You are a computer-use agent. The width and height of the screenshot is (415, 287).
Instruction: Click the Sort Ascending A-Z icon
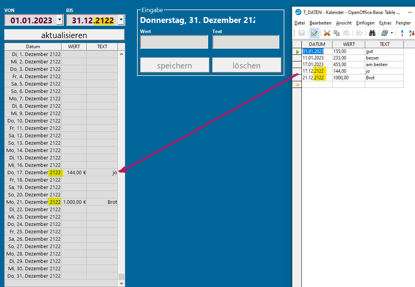[x=402, y=33]
